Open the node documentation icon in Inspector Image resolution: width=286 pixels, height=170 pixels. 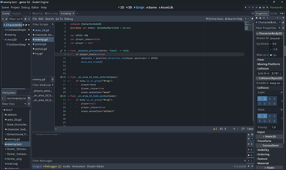pos(283,22)
